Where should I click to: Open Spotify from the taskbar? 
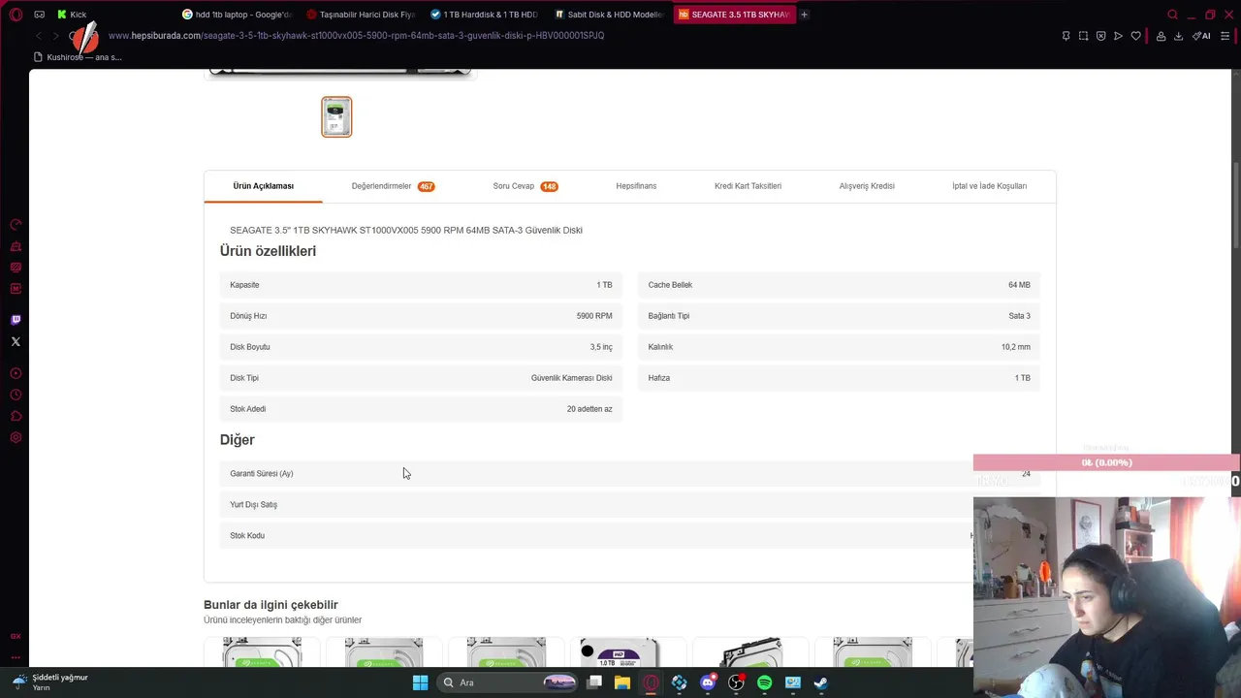(764, 682)
